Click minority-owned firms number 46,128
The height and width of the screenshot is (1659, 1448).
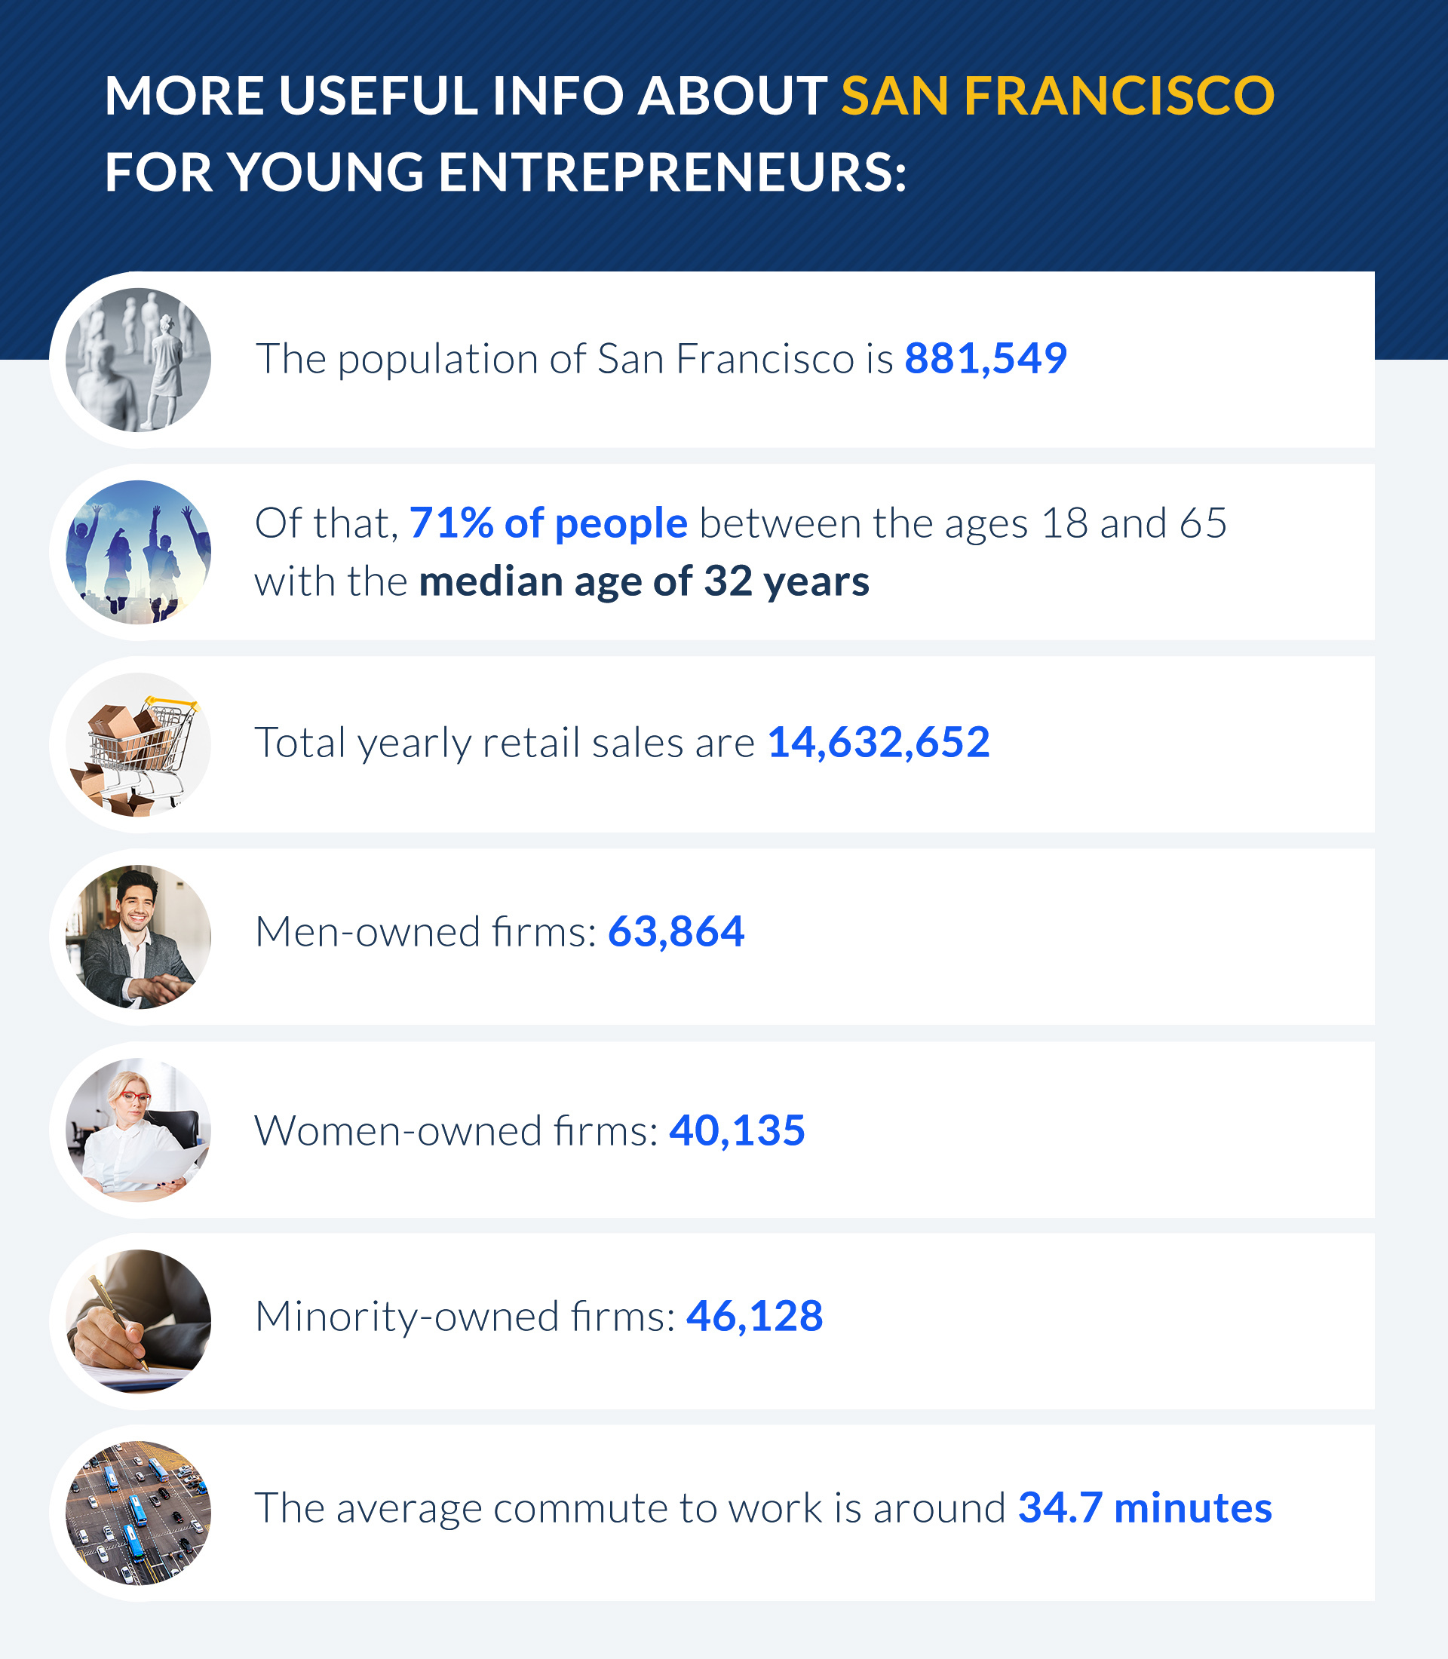755,1316
